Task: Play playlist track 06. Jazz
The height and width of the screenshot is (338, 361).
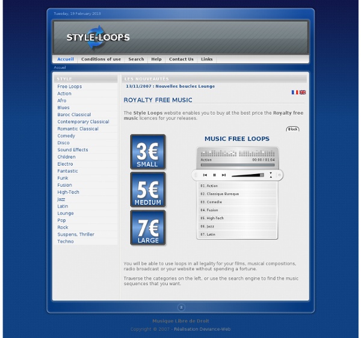Action: click(238, 226)
